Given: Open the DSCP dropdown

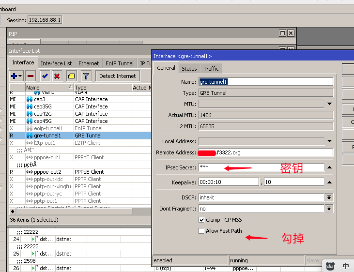Looking at the screenshot, I should click(329, 197).
